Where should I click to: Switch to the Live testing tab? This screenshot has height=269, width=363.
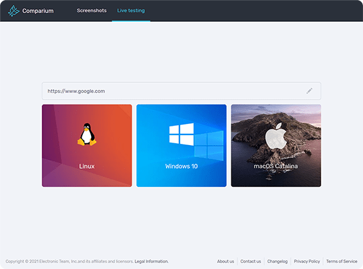pyautogui.click(x=131, y=11)
